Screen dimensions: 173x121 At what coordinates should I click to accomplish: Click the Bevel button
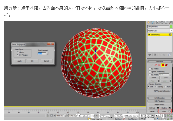(152, 111)
